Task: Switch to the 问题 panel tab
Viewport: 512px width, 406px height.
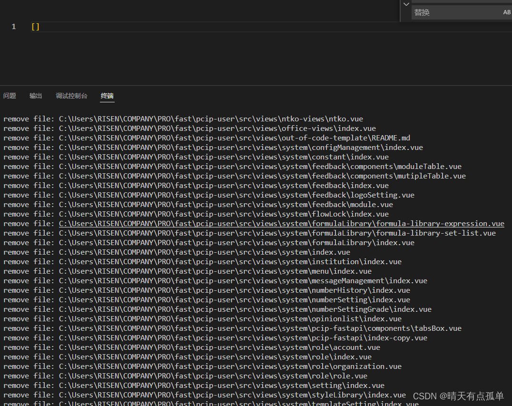Action: (x=10, y=96)
